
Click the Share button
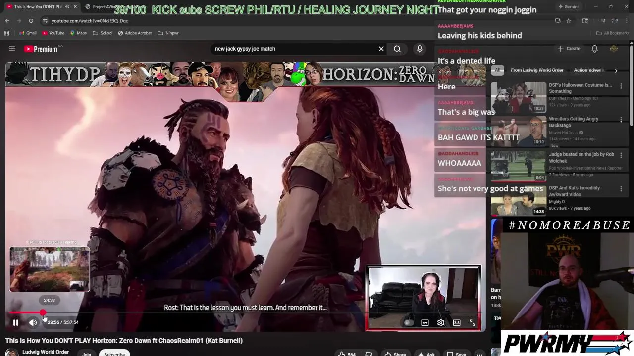395,354
